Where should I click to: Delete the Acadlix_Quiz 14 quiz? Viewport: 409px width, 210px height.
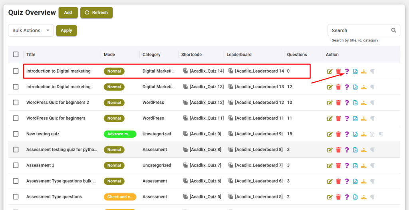point(338,71)
